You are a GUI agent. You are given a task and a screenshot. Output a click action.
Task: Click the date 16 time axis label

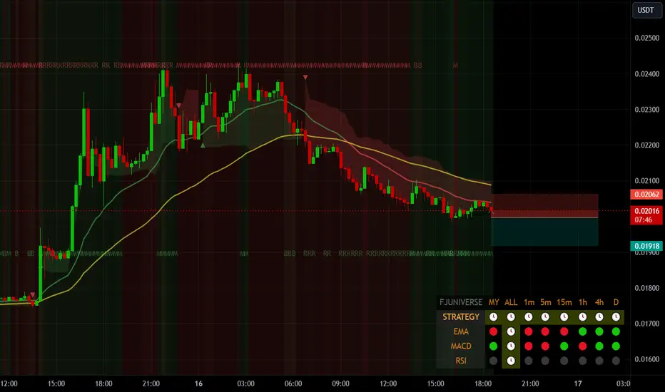point(198,384)
